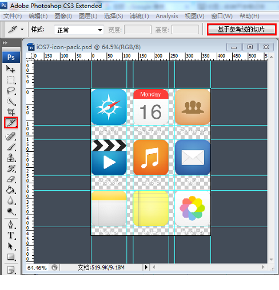
Task: Select the Dodge tool
Action: 10,211
